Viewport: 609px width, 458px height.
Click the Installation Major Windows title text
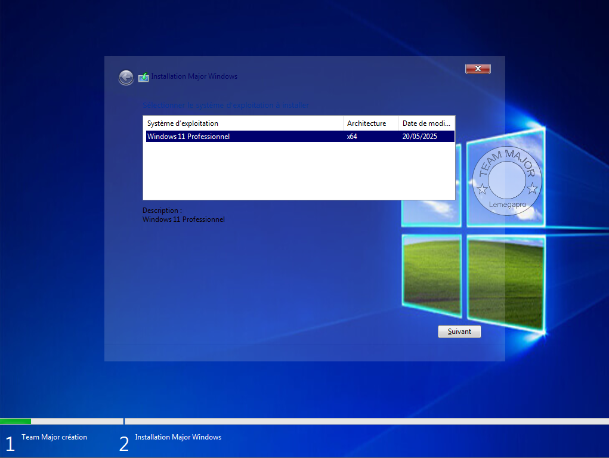coord(194,76)
